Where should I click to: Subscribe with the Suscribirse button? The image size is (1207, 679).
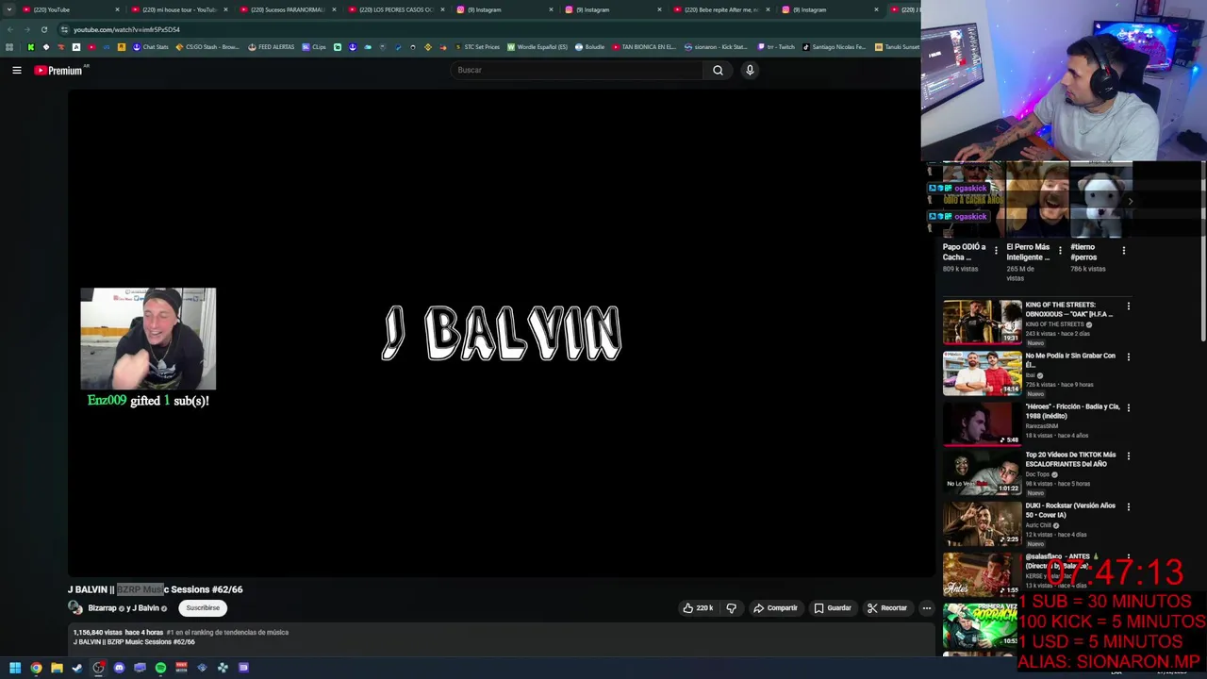coord(203,608)
